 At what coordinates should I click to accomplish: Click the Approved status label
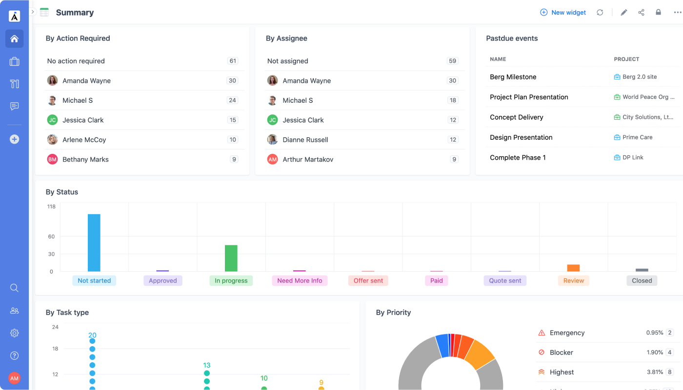coord(163,280)
